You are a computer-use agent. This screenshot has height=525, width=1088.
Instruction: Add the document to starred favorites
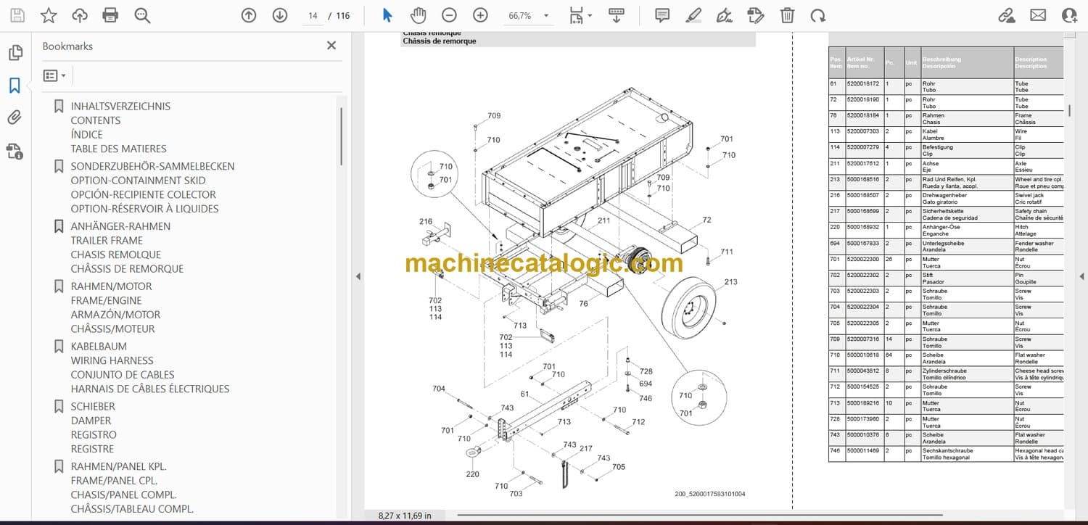coord(49,15)
